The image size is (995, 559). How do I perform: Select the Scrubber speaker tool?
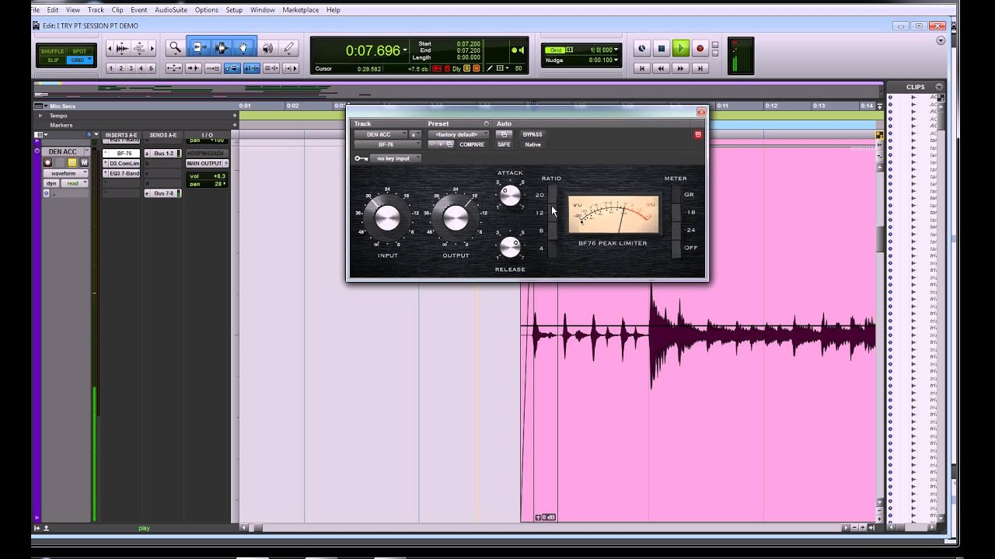[x=267, y=48]
